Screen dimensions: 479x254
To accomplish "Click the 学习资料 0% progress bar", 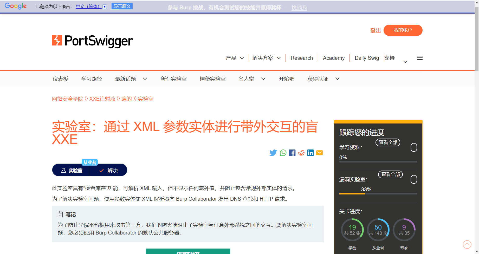I will 378,162.
